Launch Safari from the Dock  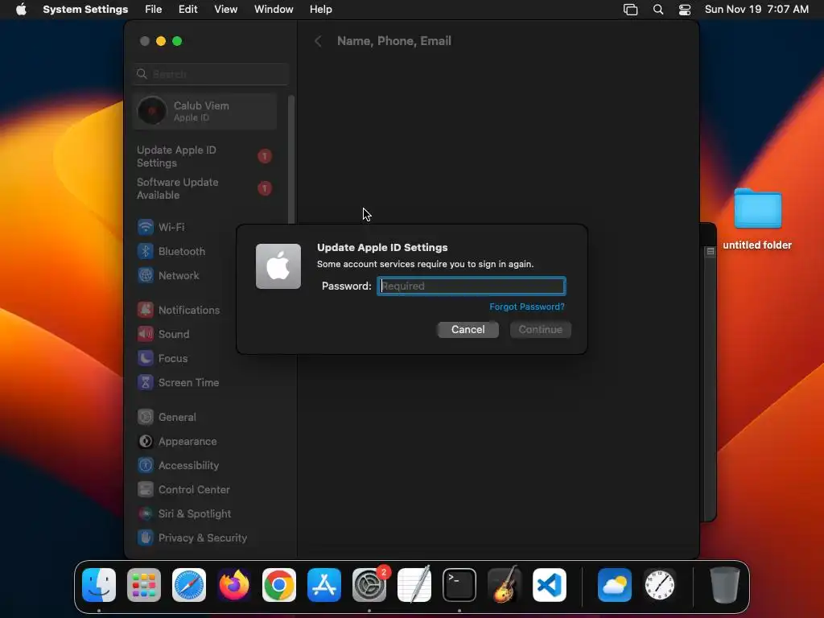click(x=189, y=585)
